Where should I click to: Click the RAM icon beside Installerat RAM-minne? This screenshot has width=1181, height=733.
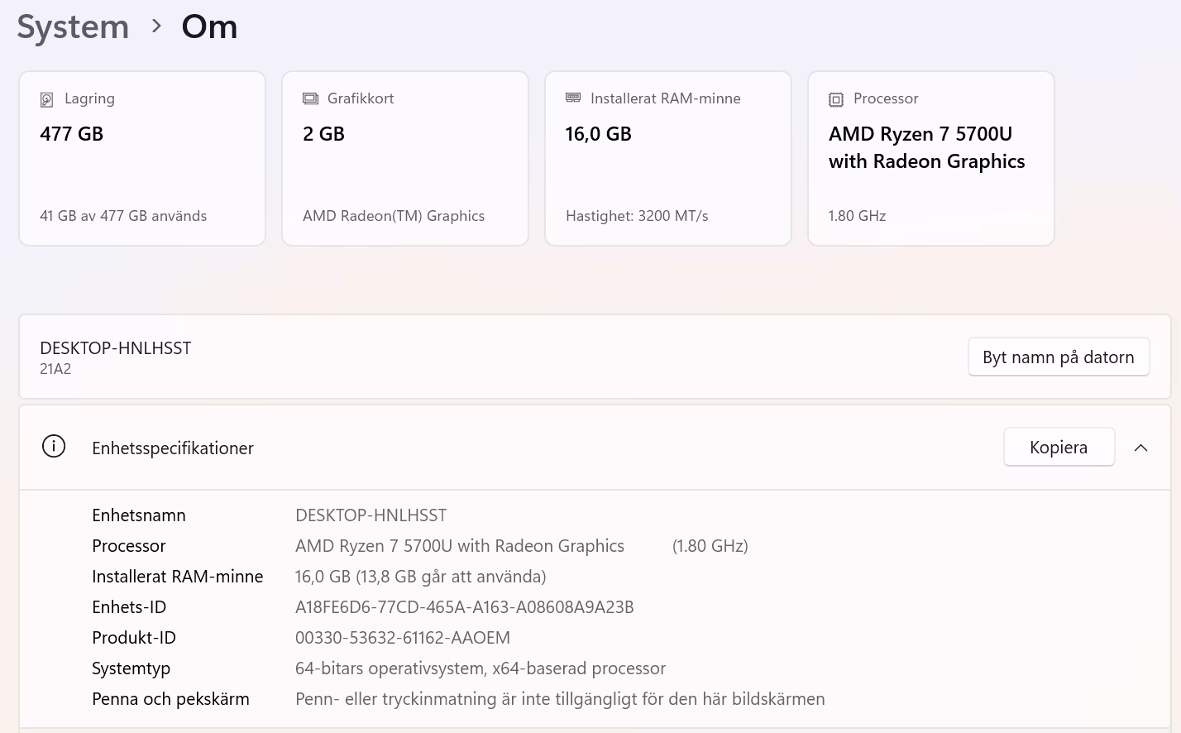tap(573, 98)
